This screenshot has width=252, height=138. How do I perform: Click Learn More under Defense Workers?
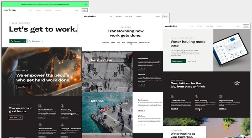(141, 125)
